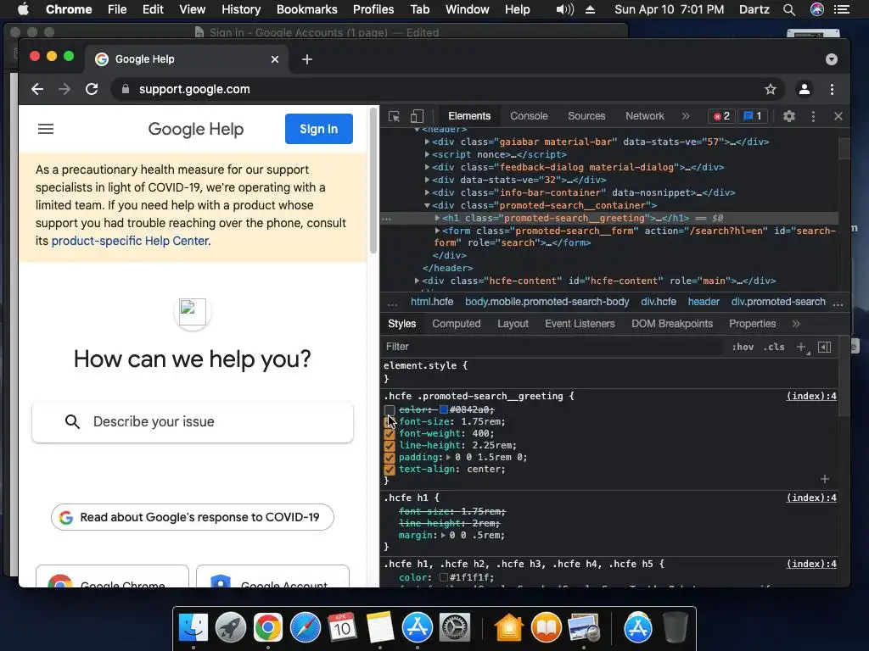The width and height of the screenshot is (869, 651).
Task: Disable the font-weight property checkbox
Action: (389, 434)
